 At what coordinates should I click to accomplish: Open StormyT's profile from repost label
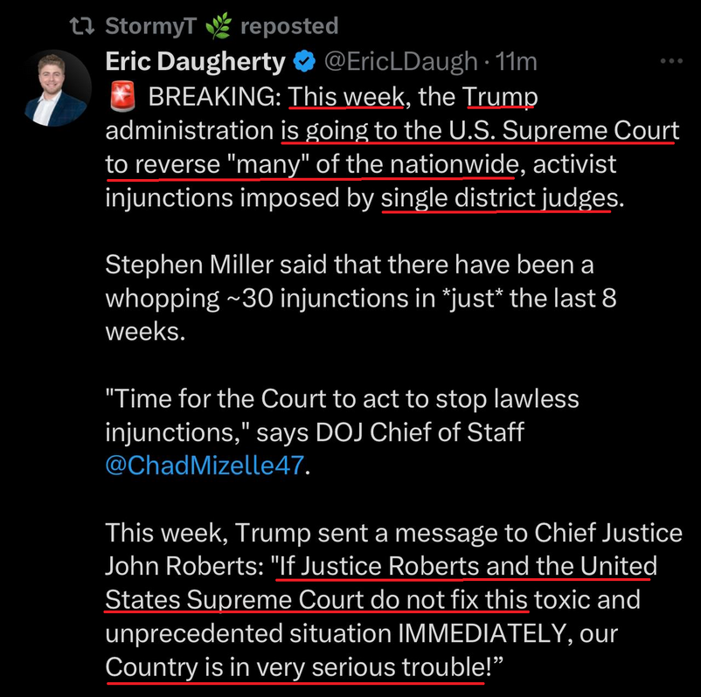click(x=151, y=27)
